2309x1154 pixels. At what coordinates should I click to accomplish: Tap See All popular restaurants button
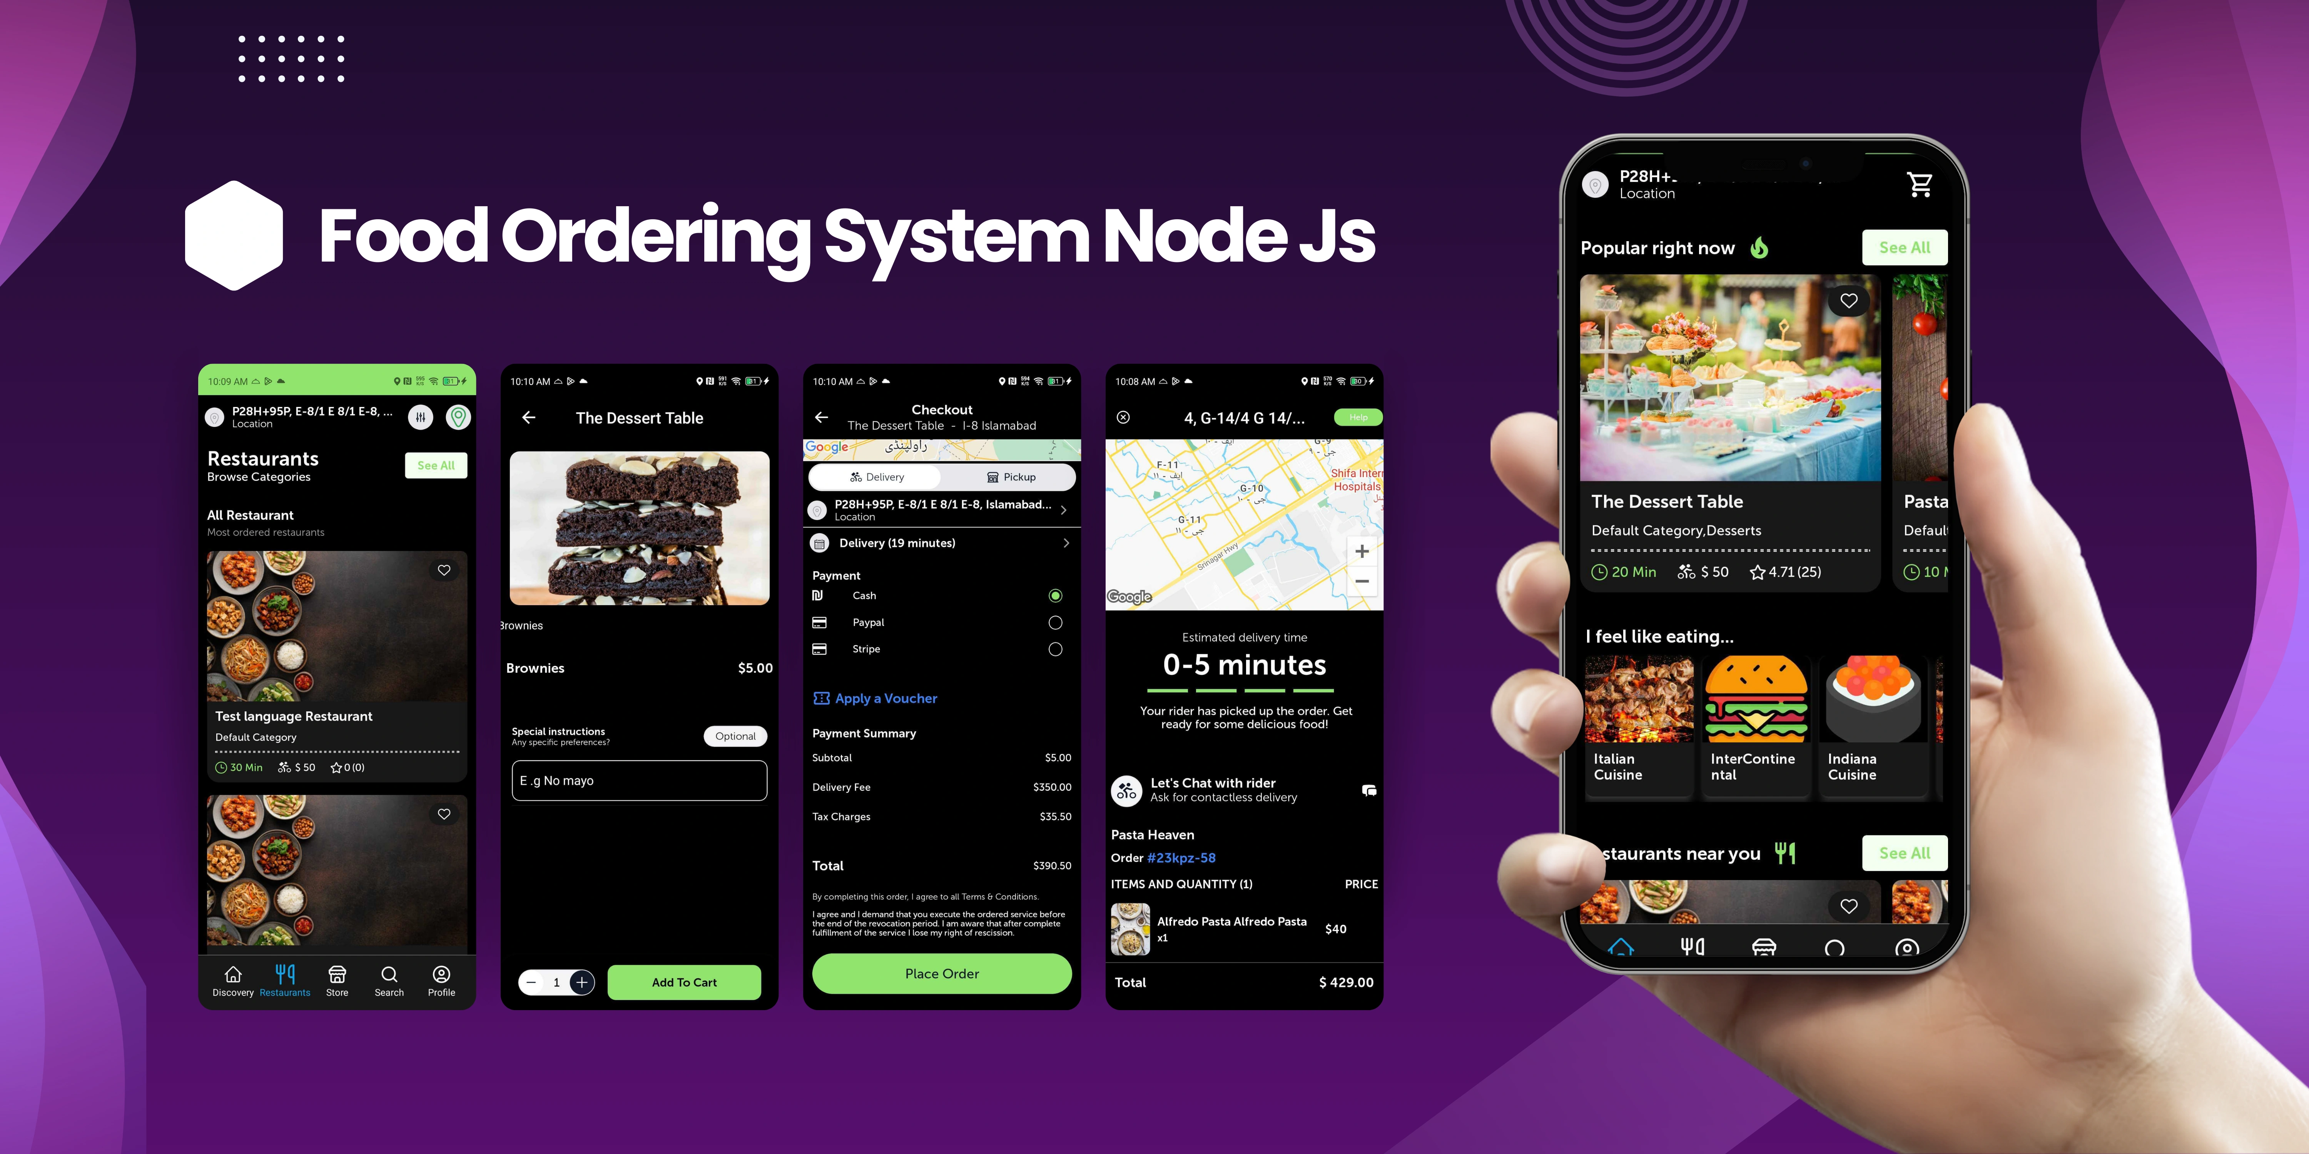1911,247
